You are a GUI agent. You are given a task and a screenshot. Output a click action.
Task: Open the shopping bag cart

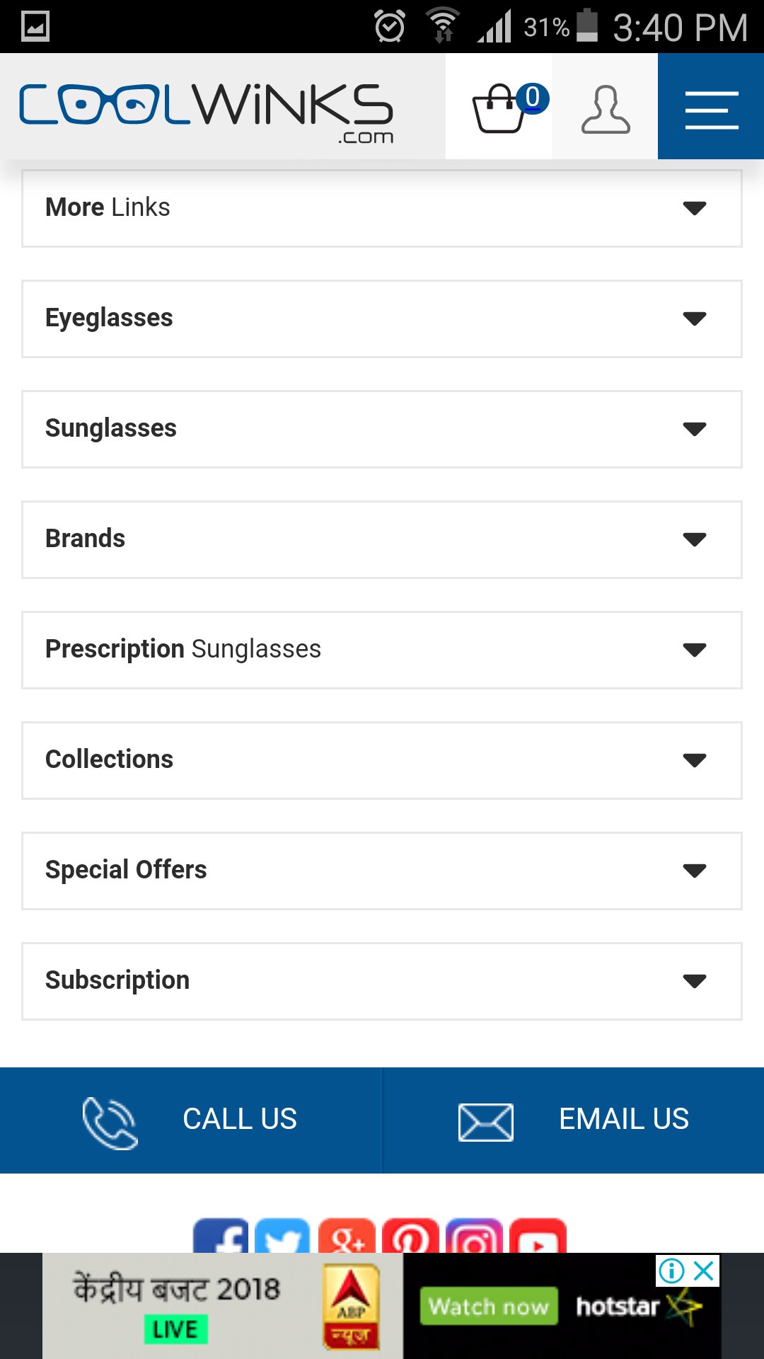[x=499, y=108]
